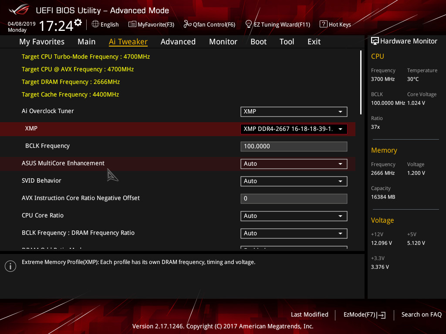This screenshot has height=334, width=446.
Task: Click the MyFavorite list icon
Action: point(132,24)
